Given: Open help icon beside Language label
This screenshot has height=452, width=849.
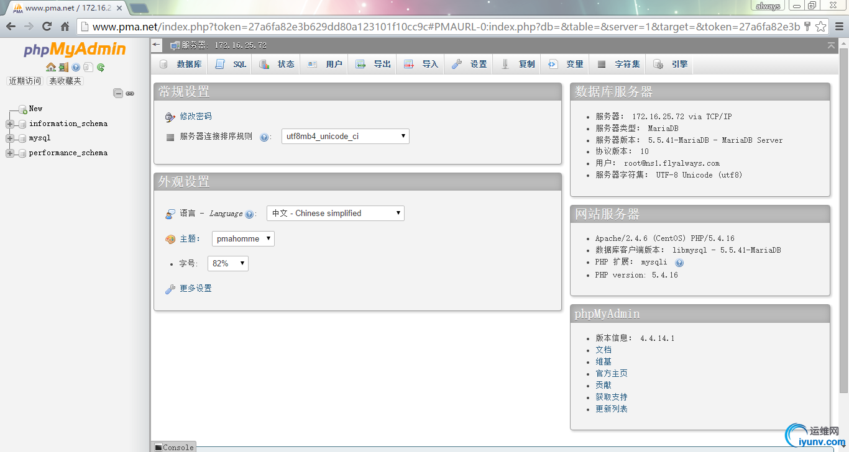Looking at the screenshot, I should (x=249, y=214).
